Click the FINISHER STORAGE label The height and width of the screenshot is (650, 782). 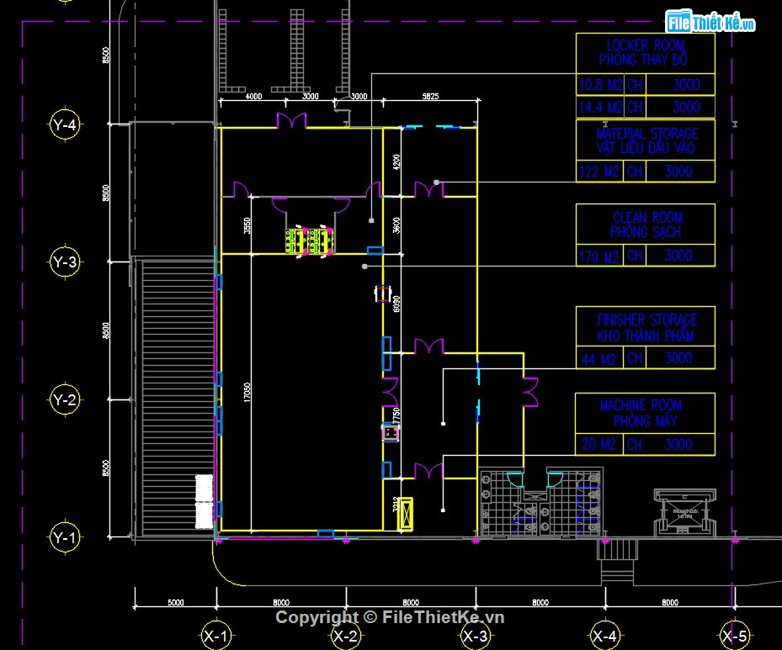645,325
